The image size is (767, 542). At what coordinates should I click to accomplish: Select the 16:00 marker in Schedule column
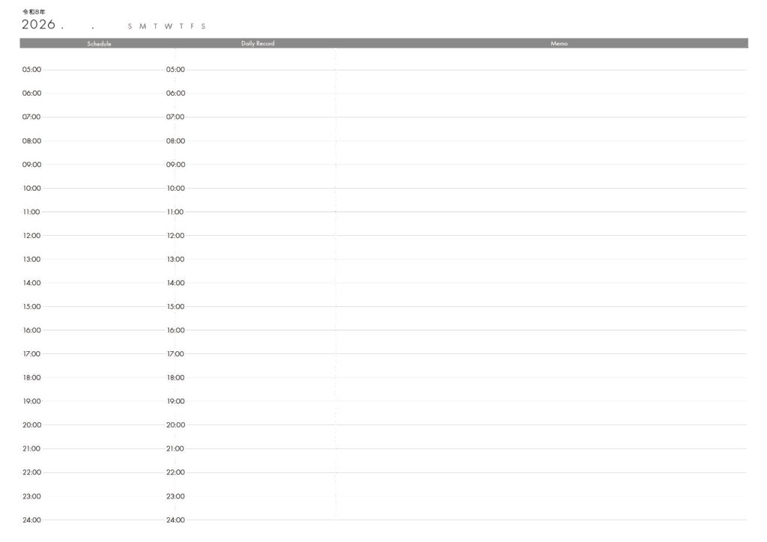pos(31,330)
